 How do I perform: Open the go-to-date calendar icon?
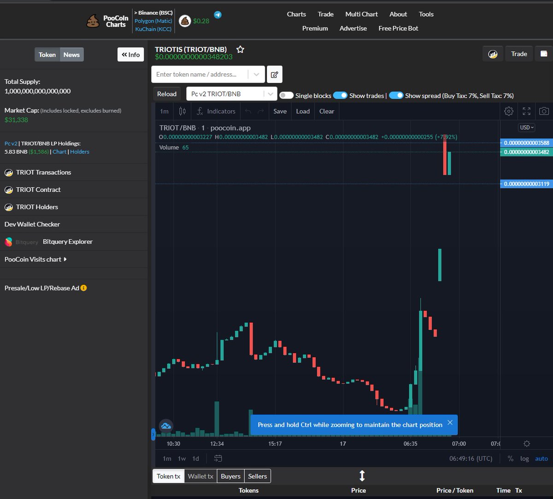click(218, 458)
